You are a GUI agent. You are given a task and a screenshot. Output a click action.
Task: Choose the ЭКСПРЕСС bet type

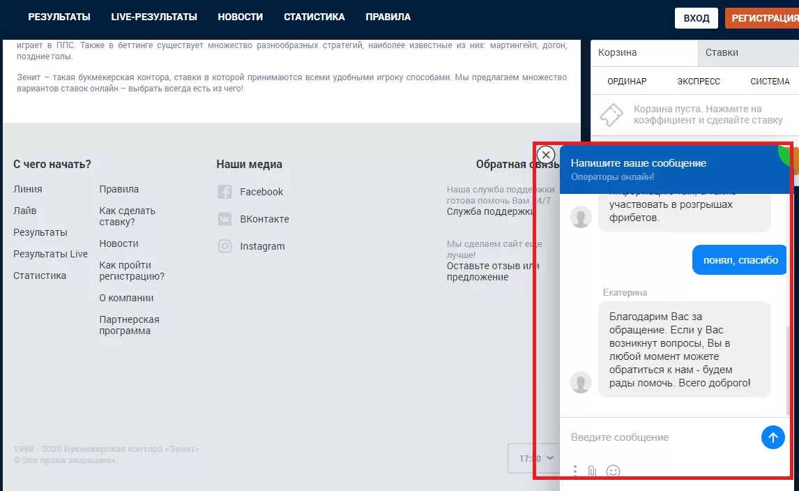[x=699, y=82]
